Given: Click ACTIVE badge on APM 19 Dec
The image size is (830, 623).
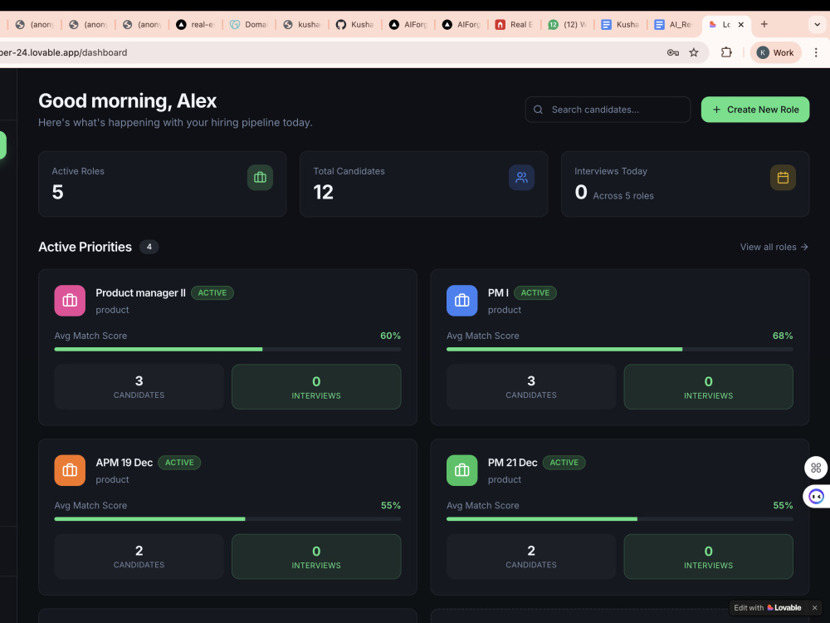Looking at the screenshot, I should 179,463.
